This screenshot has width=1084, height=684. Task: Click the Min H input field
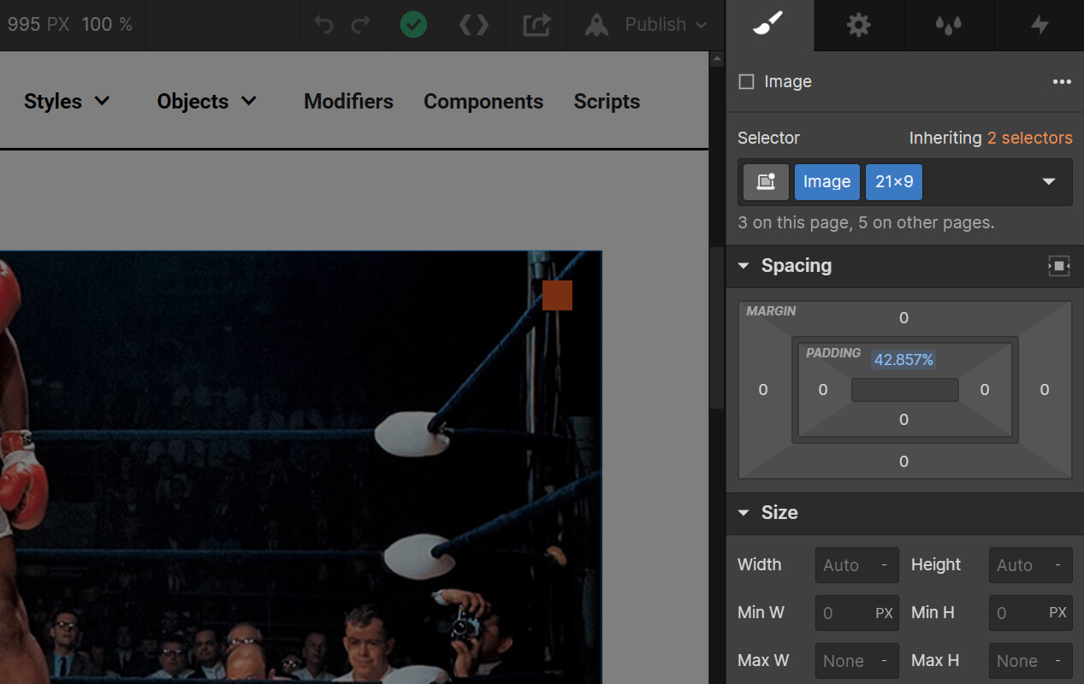click(x=1030, y=613)
